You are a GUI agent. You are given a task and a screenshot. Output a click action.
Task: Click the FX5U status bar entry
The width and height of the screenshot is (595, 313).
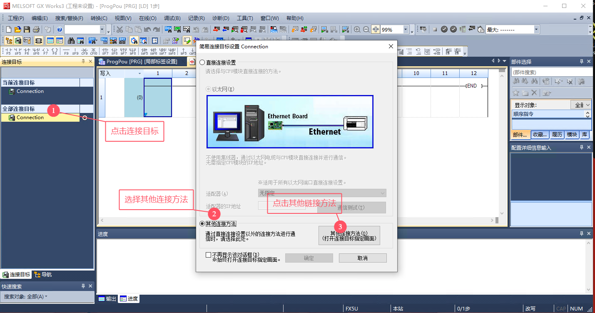click(352, 309)
